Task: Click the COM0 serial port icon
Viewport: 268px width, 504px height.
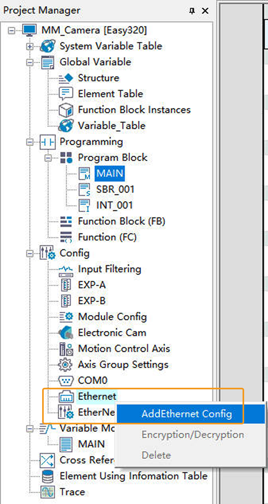Action: [66, 381]
